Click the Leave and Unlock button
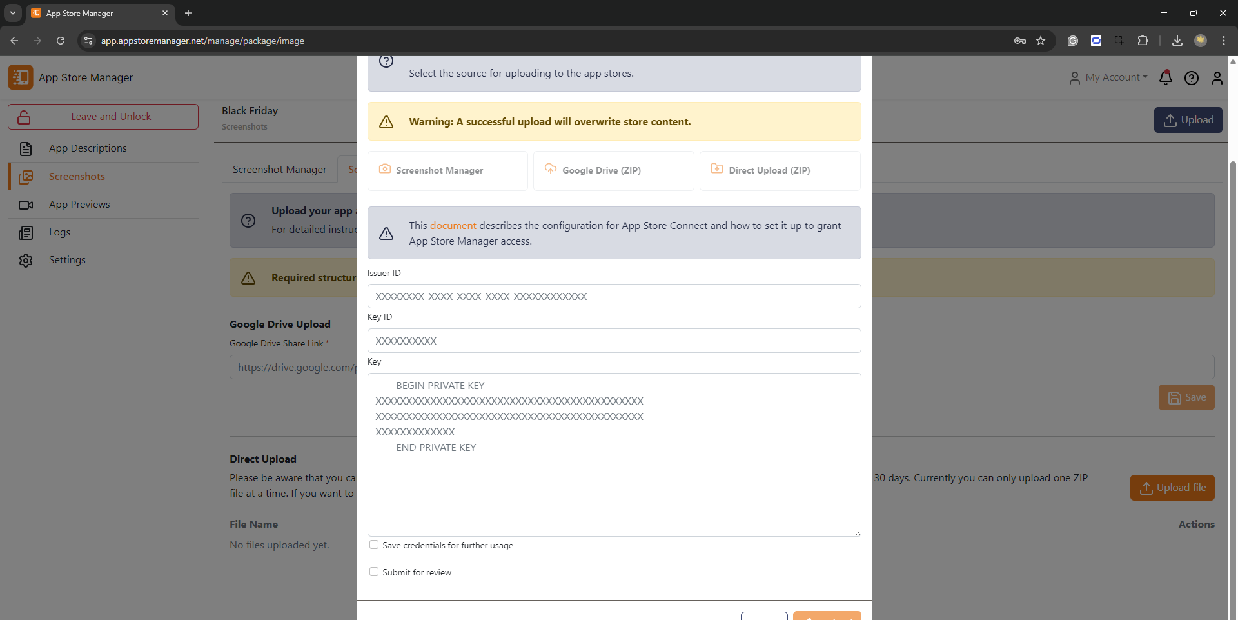This screenshot has width=1238, height=620. pyautogui.click(x=103, y=117)
